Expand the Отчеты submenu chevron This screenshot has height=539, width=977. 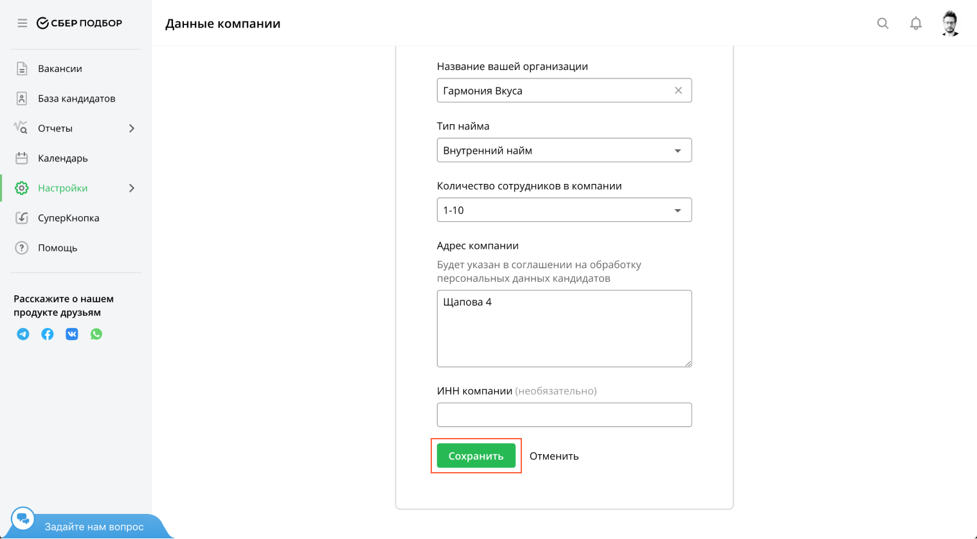[132, 129]
